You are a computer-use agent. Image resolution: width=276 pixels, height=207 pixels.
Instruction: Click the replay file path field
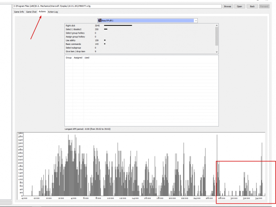tap(117, 6)
